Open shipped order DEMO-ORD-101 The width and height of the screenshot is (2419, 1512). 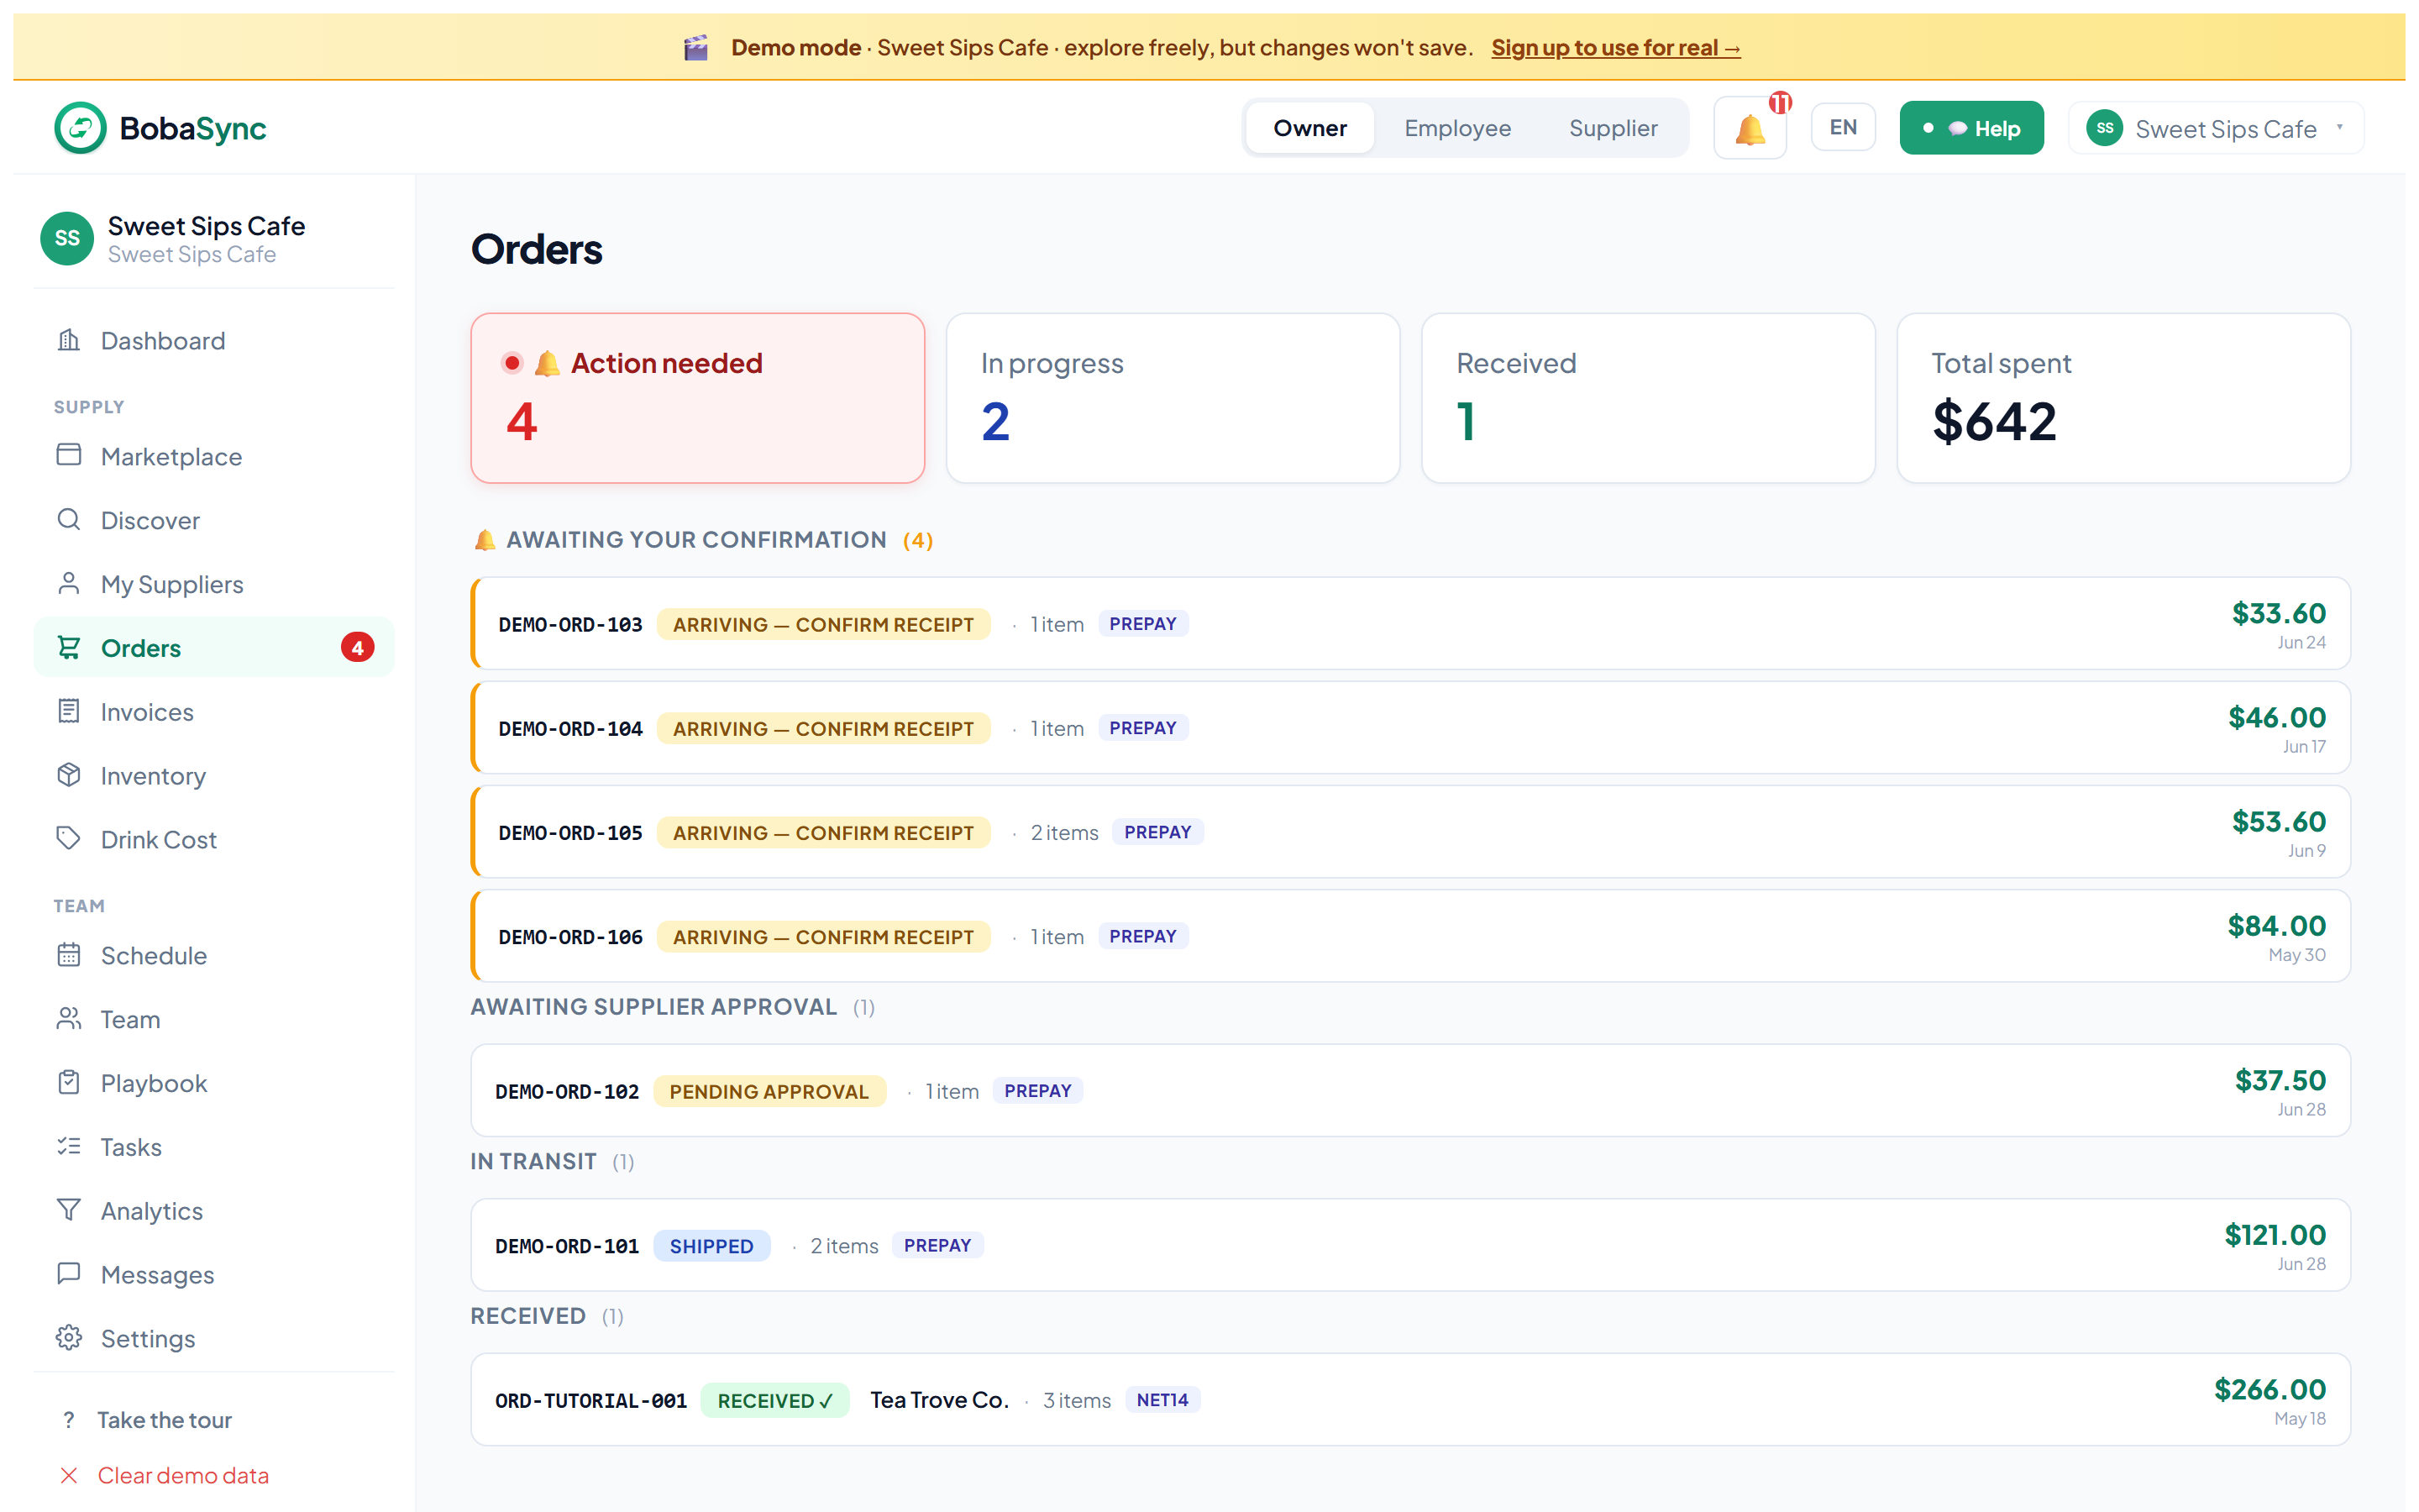(1410, 1245)
